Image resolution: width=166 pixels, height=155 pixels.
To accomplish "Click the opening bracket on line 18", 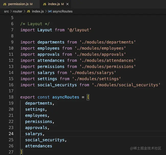I will [x=88, y=97].
